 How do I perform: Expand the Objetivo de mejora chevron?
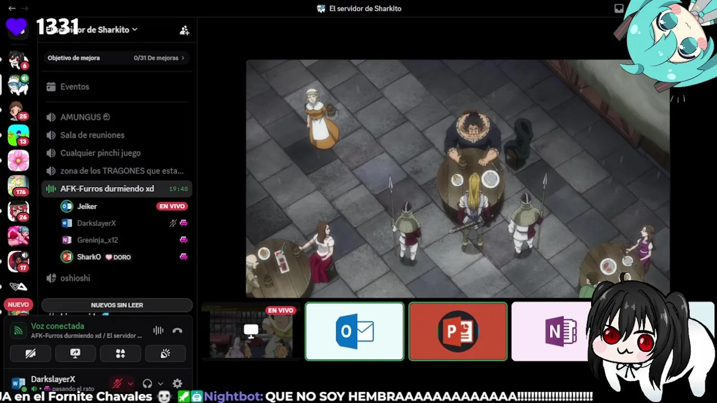pyautogui.click(x=183, y=58)
